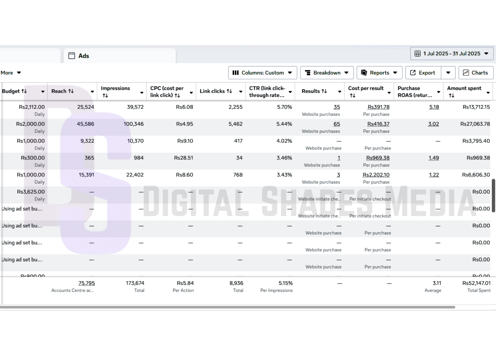This screenshot has width=496, height=341.
Task: Click the horizontal scrollbar at table bottom
Action: [228, 307]
